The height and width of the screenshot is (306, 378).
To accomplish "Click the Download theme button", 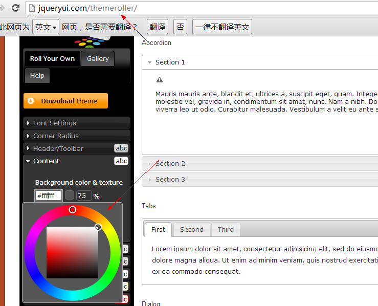I will (65, 101).
